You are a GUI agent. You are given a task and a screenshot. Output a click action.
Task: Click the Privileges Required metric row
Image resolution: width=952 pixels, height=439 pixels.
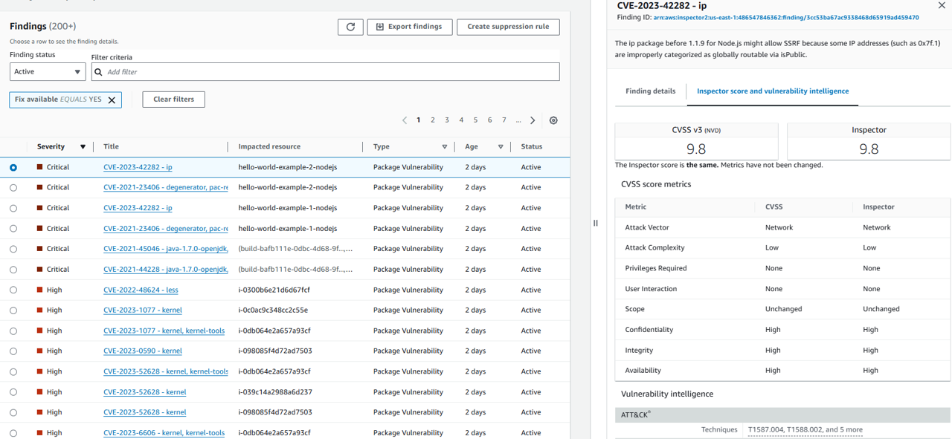coord(782,268)
